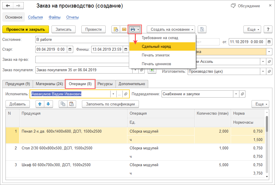
Task: Select Требование на склад print option
Action: coord(162,38)
